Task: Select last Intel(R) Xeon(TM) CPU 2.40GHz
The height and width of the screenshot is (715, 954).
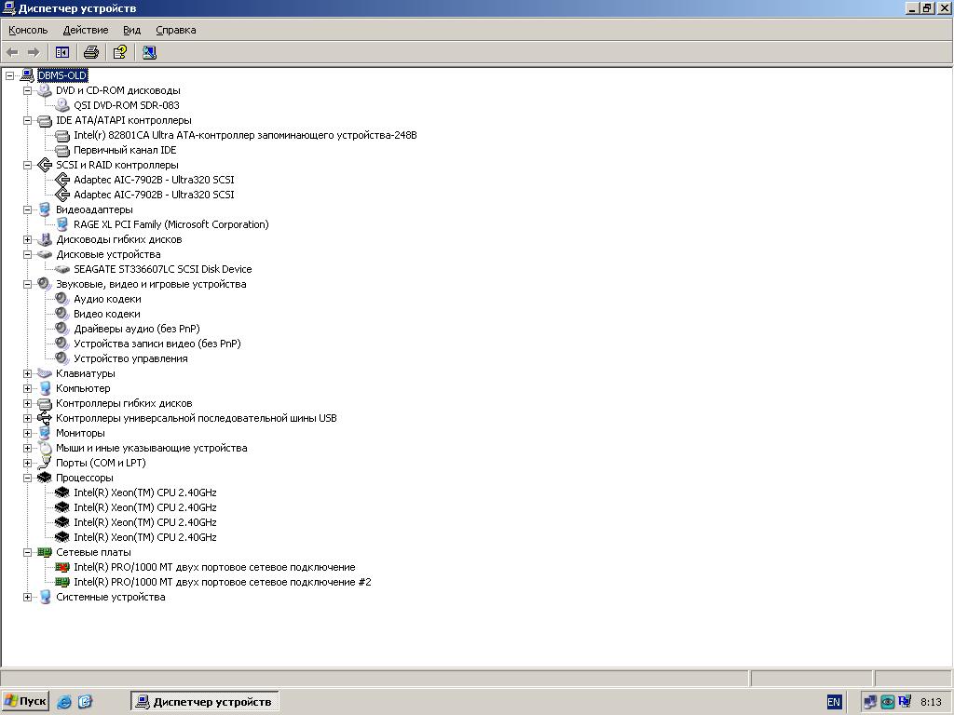Action: [x=144, y=537]
